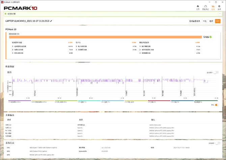Toggle the system info details switch

[218, 143]
